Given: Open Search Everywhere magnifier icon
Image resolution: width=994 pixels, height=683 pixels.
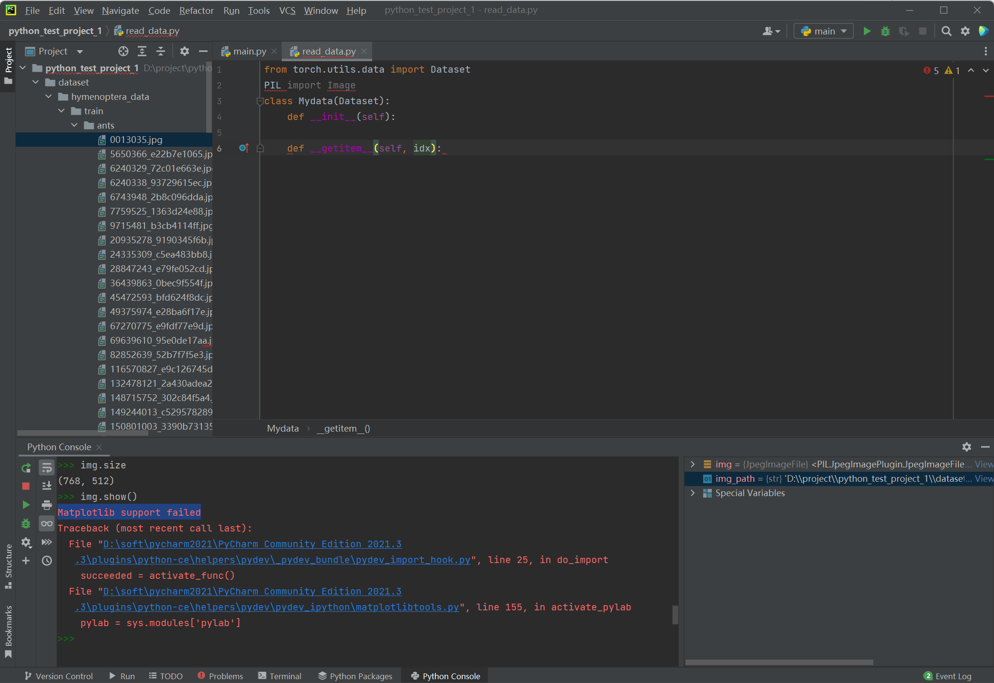Looking at the screenshot, I should click(946, 31).
